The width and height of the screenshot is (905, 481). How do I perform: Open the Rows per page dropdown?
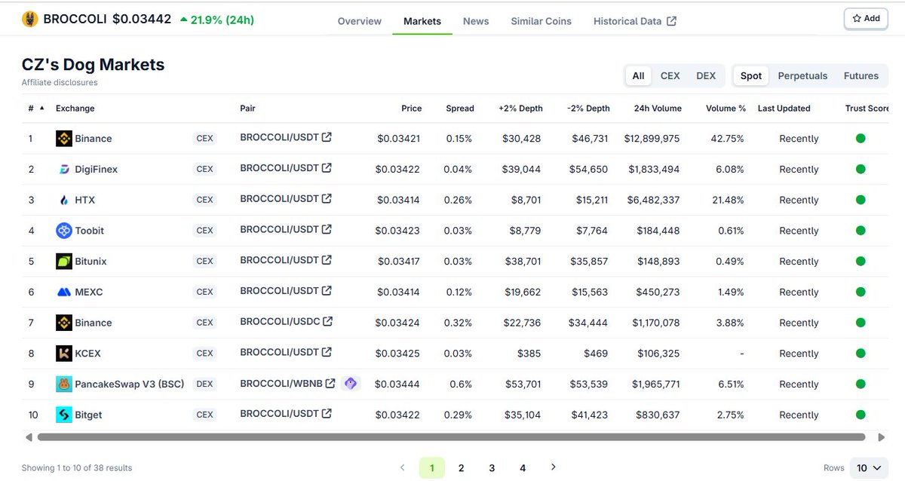(868, 468)
